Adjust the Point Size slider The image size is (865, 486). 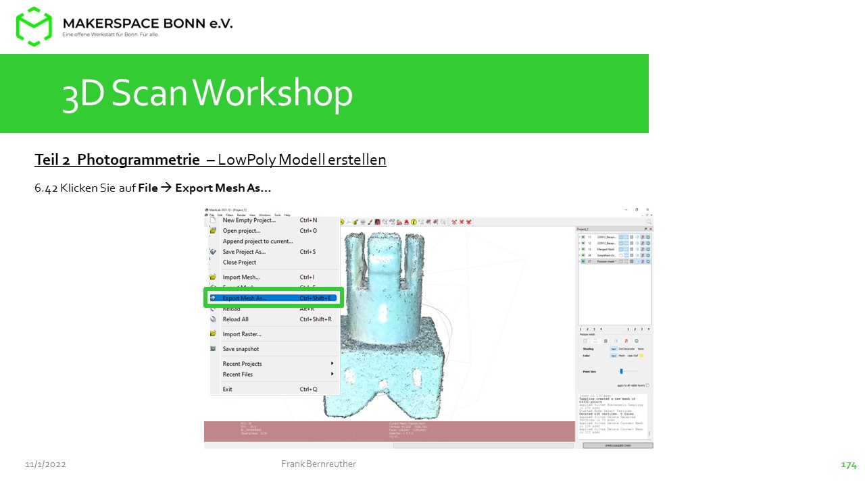coord(621,371)
